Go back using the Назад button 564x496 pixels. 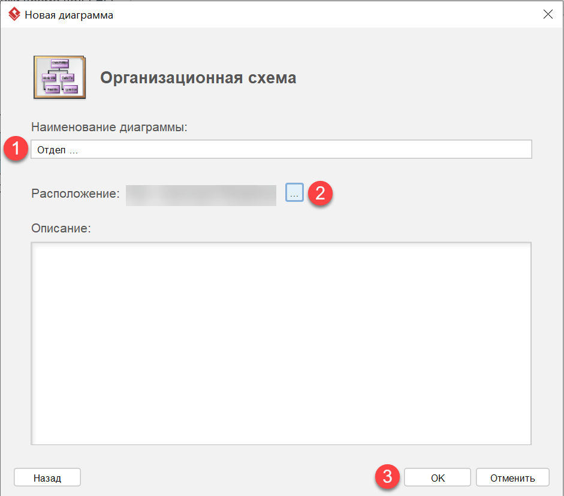tap(47, 477)
